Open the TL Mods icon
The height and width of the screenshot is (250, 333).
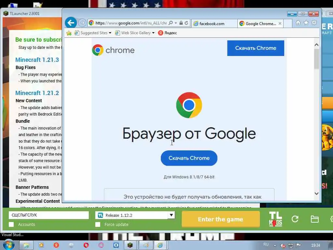275,219
